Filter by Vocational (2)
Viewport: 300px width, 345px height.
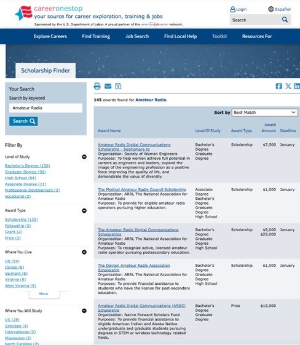[x=18, y=196]
